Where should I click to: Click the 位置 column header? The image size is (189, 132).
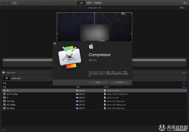(x=78, y=87)
